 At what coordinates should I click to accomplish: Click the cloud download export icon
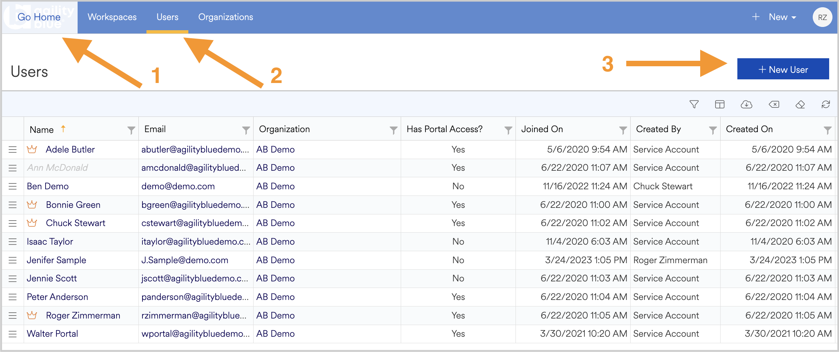(746, 104)
